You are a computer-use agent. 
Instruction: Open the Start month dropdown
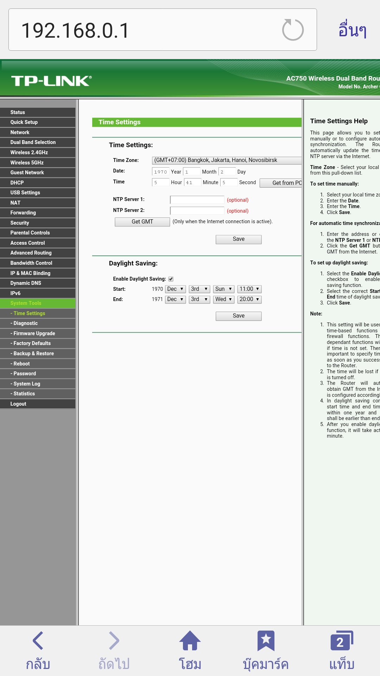[x=175, y=289]
